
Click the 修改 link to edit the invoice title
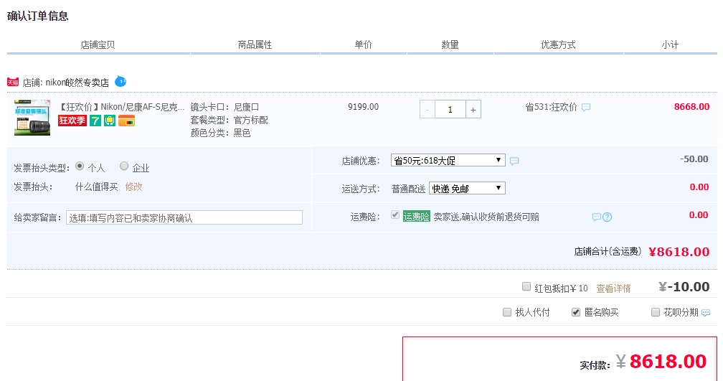(x=134, y=187)
